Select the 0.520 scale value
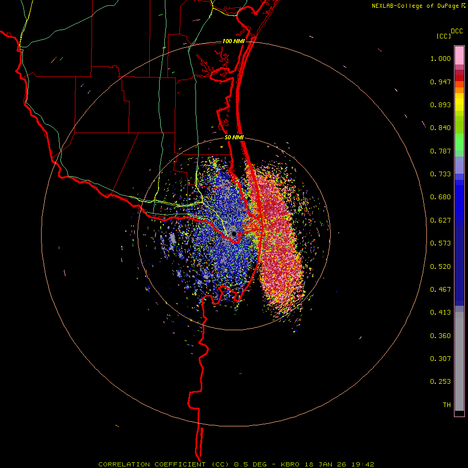The height and width of the screenshot is (468, 468). coord(440,267)
